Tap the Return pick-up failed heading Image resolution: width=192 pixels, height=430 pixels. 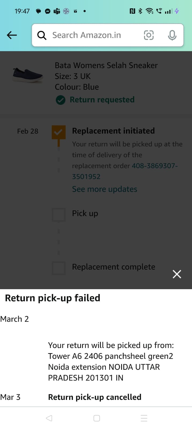coord(53,298)
